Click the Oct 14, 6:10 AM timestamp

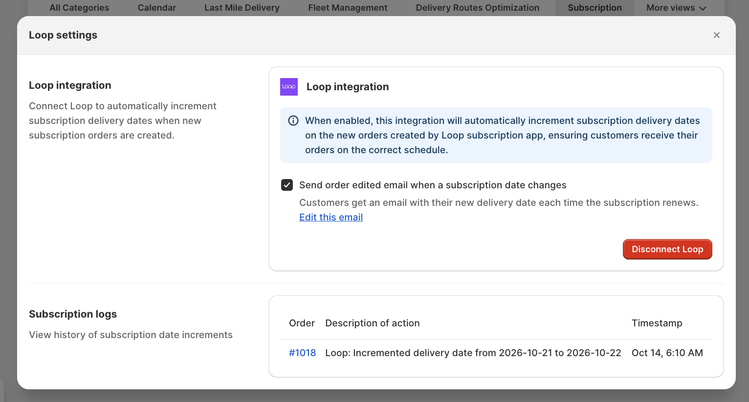click(x=667, y=353)
